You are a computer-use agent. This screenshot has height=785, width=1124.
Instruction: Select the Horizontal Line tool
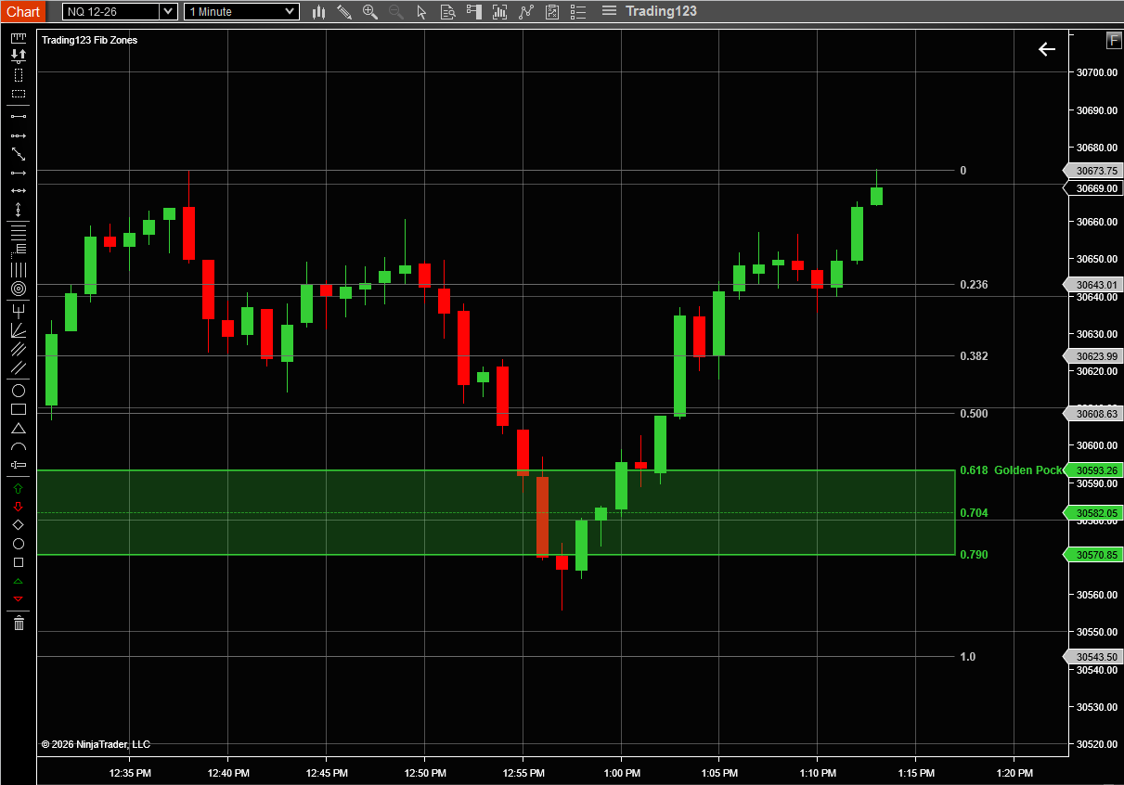tap(19, 190)
